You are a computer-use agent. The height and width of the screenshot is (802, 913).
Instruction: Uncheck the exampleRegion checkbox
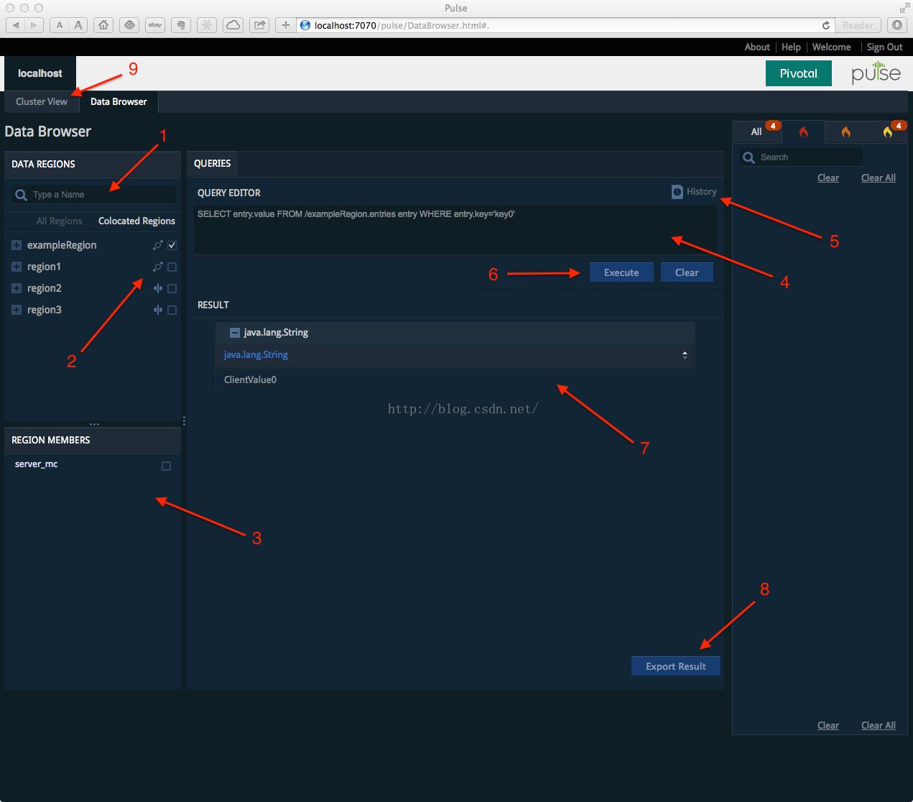172,245
